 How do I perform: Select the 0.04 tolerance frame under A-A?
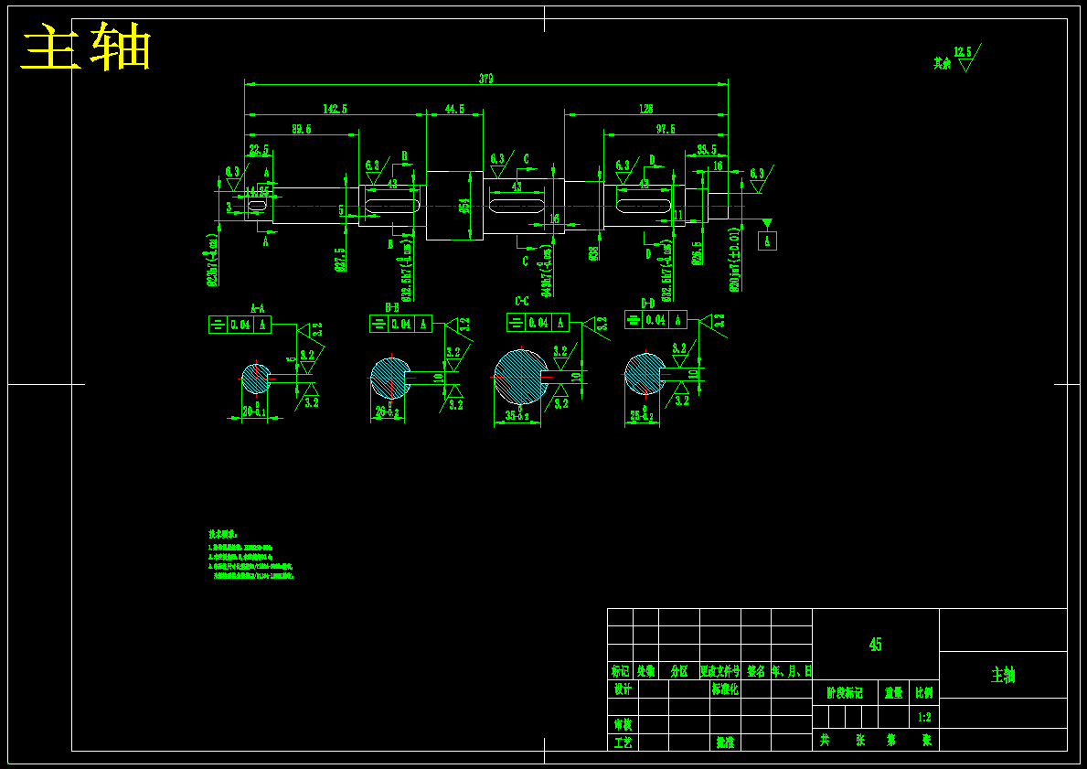[240, 325]
